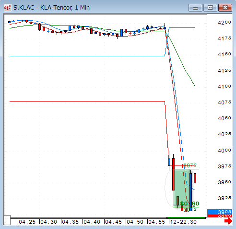
Task: Click the 4000 price scale label
Action: (224, 151)
